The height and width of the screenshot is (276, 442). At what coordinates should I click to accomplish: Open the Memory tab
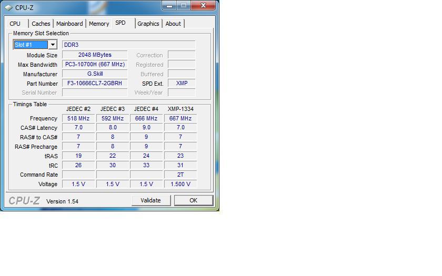tap(99, 24)
